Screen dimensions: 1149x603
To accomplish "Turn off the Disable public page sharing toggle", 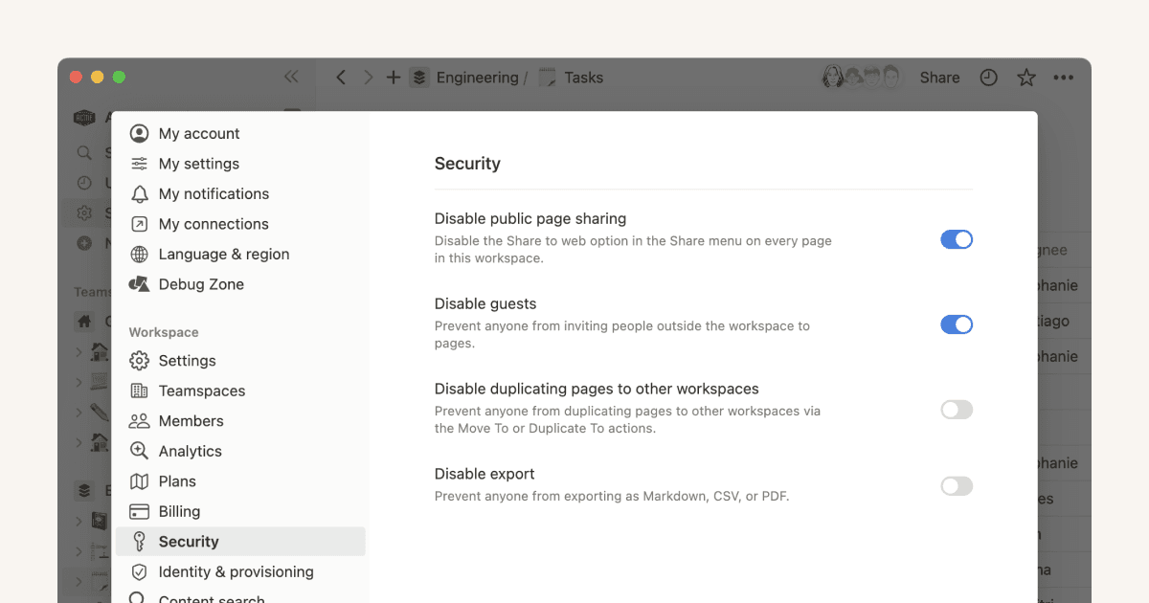I will [957, 239].
